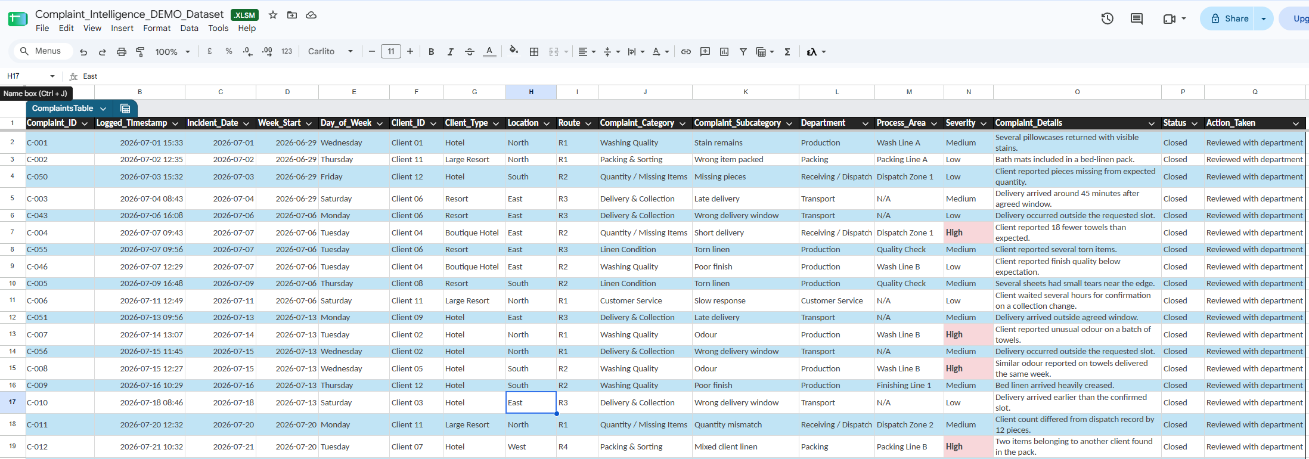Format as currency with £ icon
Screen dimensions: 1309x459
click(x=210, y=52)
